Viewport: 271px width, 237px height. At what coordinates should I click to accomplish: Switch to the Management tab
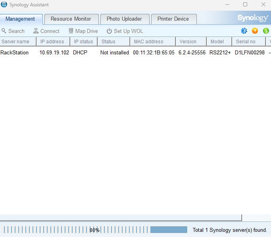point(21,19)
